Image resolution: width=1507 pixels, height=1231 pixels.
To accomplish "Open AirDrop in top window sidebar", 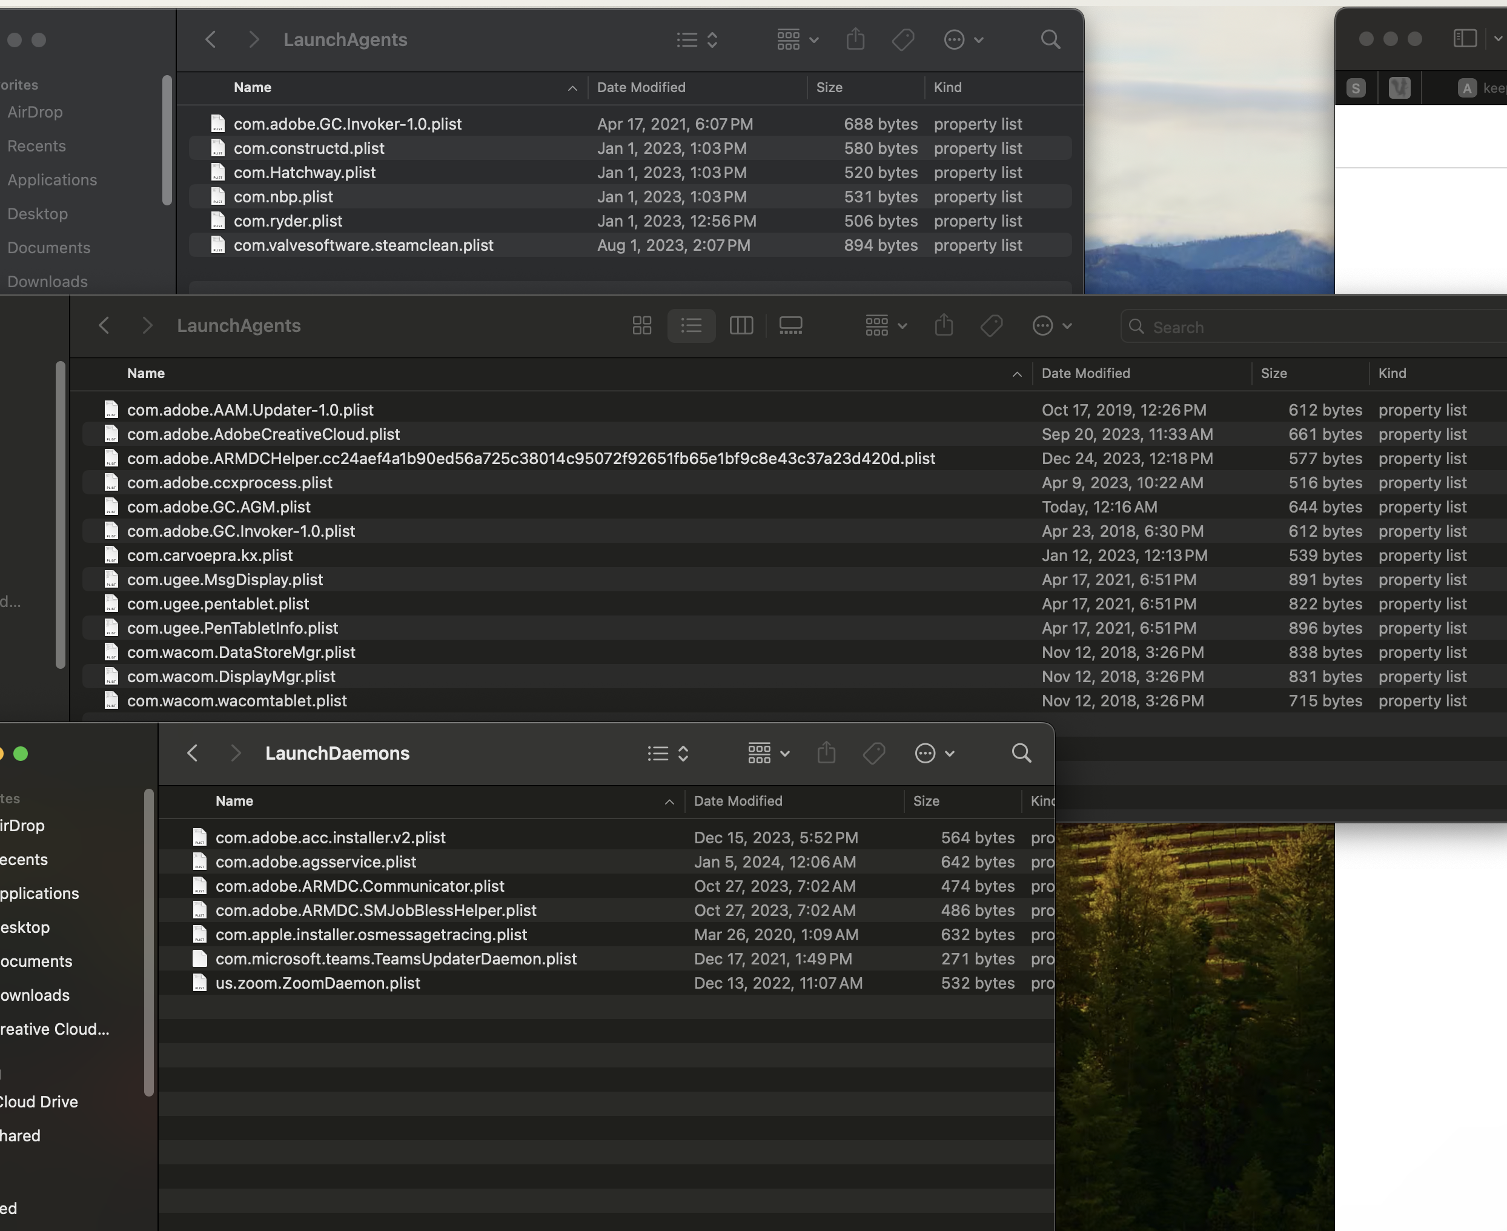I will (35, 112).
